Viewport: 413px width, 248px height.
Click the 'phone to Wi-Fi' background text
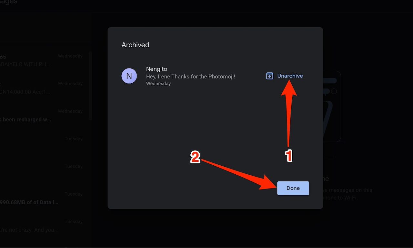click(340, 197)
